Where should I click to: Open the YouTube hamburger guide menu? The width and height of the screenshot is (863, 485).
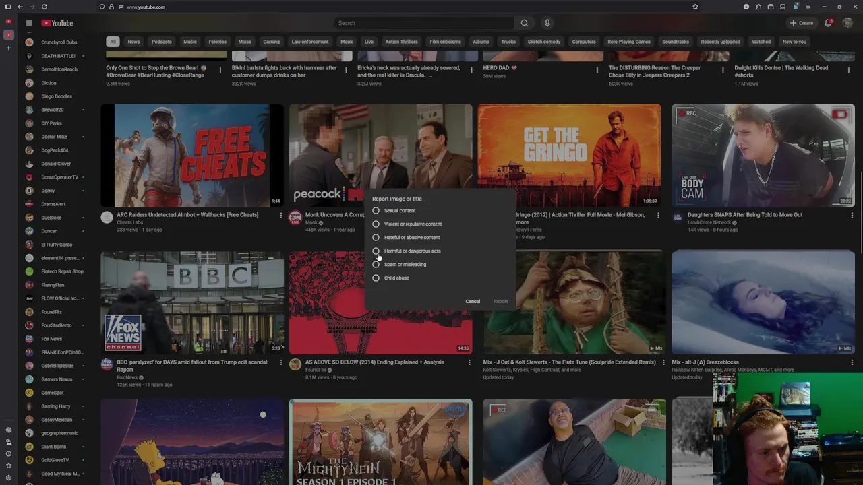(29, 23)
